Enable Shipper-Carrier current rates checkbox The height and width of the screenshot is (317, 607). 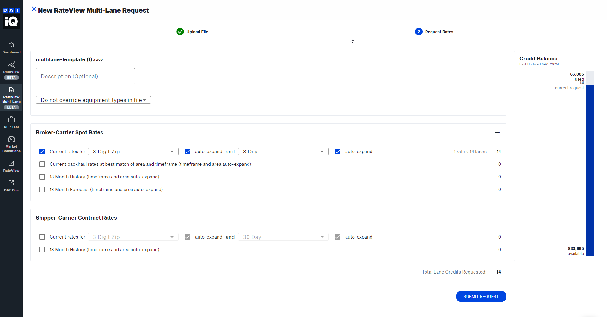(x=42, y=237)
